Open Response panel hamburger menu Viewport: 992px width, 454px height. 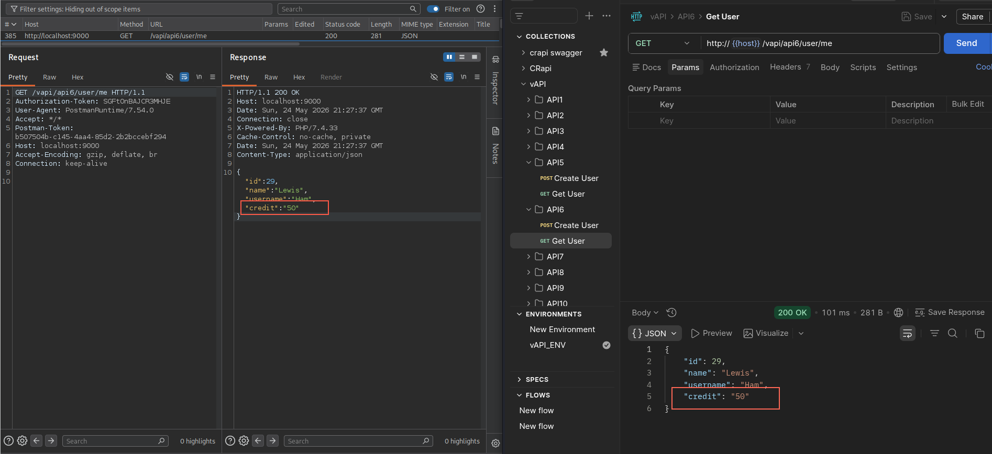[x=477, y=77]
